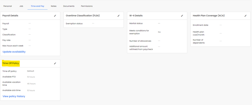The image size is (252, 105).
Task: Click the highlighted Time Off Policy heading
Action: tap(11, 63)
